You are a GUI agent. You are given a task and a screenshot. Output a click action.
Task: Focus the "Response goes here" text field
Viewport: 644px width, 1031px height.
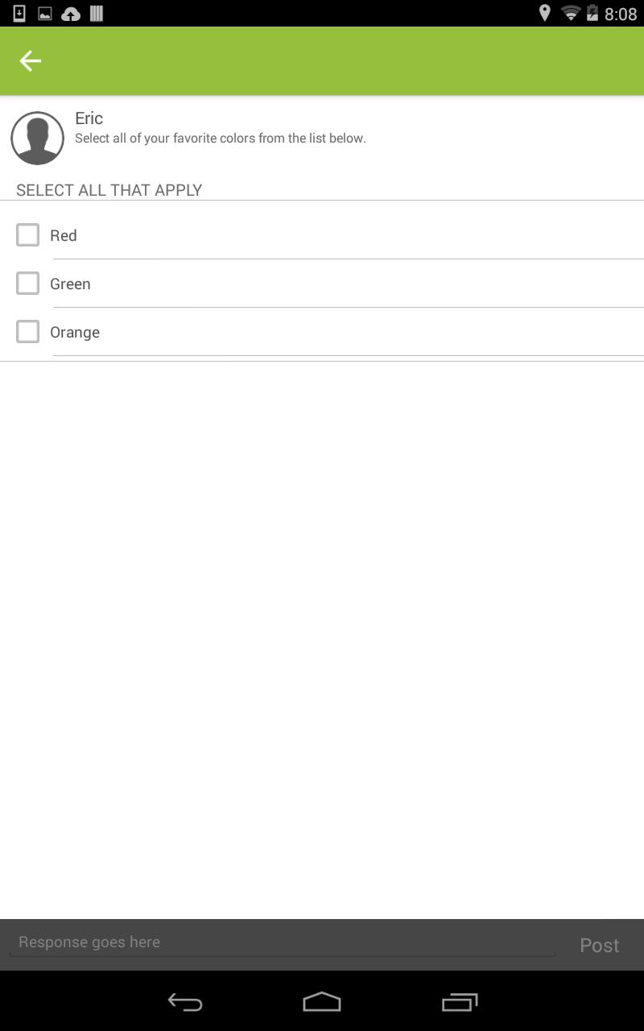[x=282, y=942]
